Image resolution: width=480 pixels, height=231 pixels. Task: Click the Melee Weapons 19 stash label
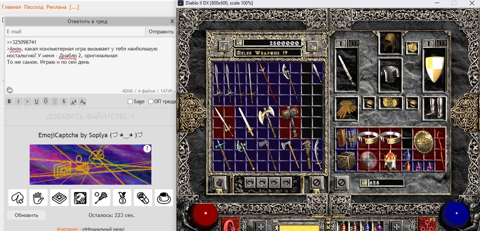click(x=268, y=52)
